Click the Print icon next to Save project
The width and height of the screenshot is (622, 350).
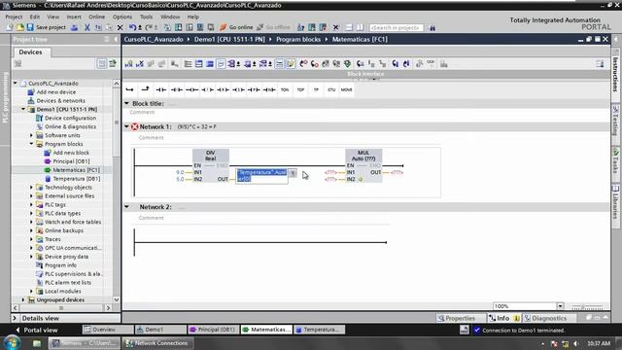pyautogui.click(x=74, y=27)
